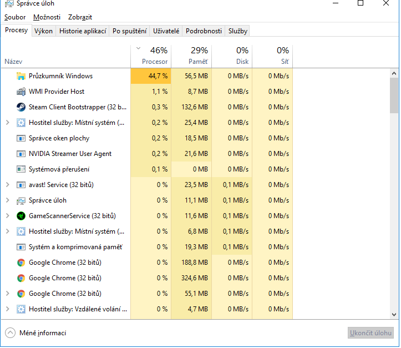
Task: Click the Steam Client Bootstrapper icon
Action: tap(21, 107)
